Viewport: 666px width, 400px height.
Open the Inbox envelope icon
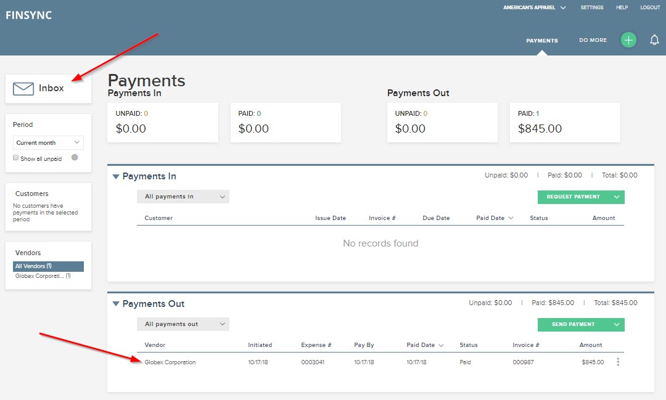click(23, 89)
